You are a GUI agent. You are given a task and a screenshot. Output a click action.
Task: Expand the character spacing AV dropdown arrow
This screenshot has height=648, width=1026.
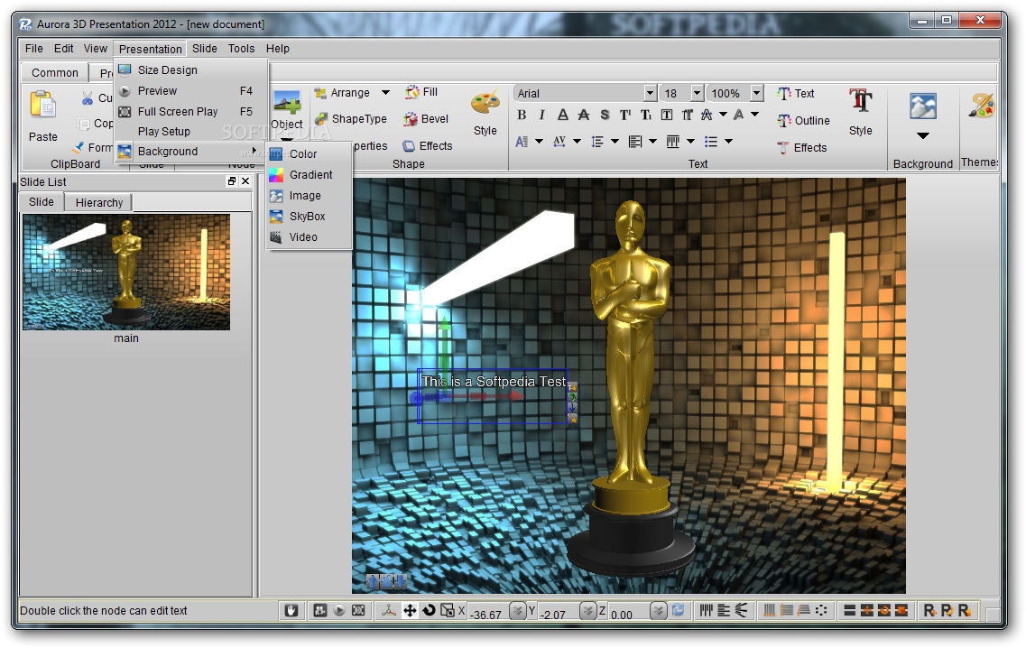[577, 142]
